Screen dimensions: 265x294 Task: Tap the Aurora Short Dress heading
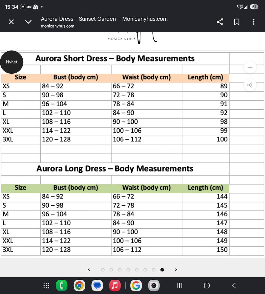(x=115, y=58)
